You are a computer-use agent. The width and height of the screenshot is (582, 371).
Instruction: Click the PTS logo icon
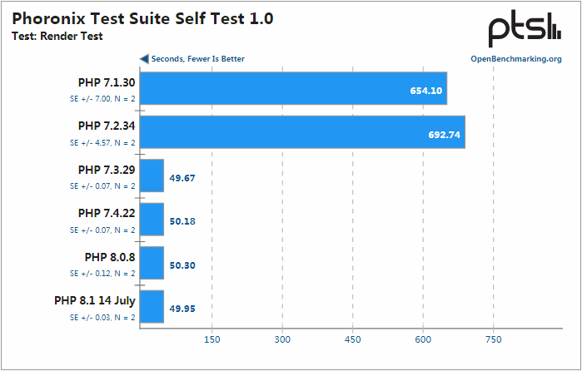point(524,31)
